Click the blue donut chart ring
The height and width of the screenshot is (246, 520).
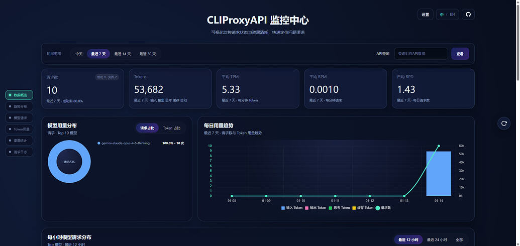pyautogui.click(x=52, y=162)
